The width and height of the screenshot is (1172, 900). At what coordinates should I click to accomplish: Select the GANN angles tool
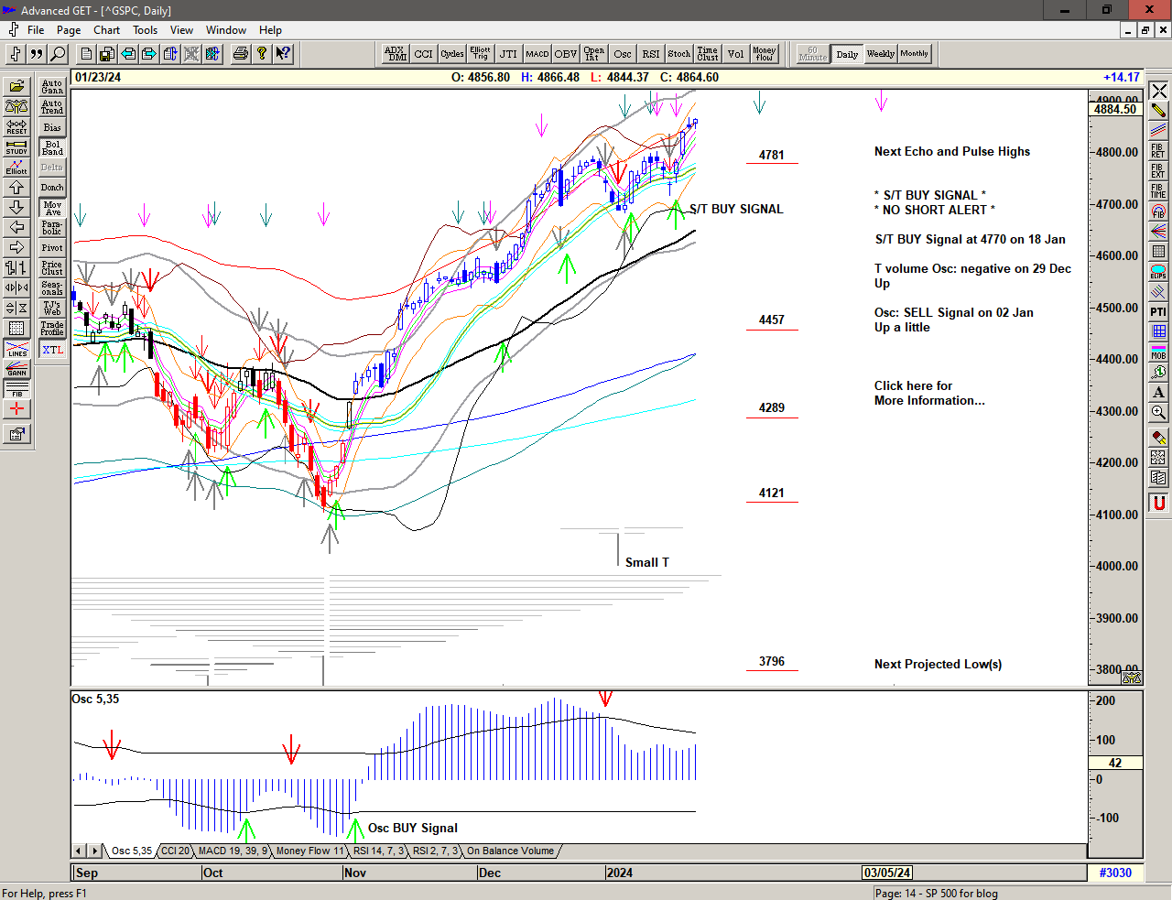pyautogui.click(x=16, y=369)
